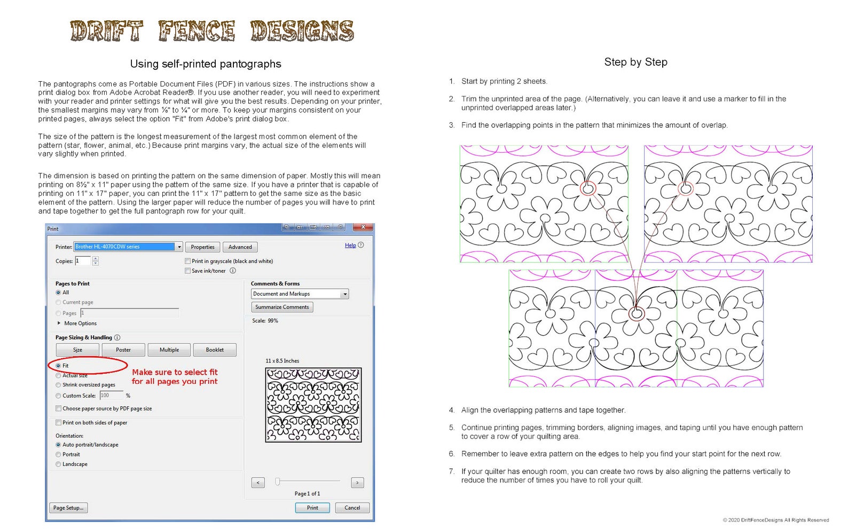Click the info icon beside Page Sizing & Handling
The height and width of the screenshot is (529, 848).
[x=117, y=337]
